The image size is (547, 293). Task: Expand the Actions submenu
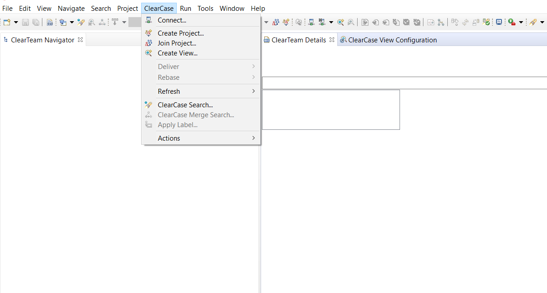click(201, 138)
